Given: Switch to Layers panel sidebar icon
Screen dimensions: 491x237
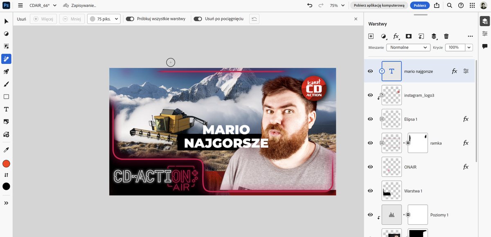Looking at the screenshot, I should pyautogui.click(x=484, y=21).
